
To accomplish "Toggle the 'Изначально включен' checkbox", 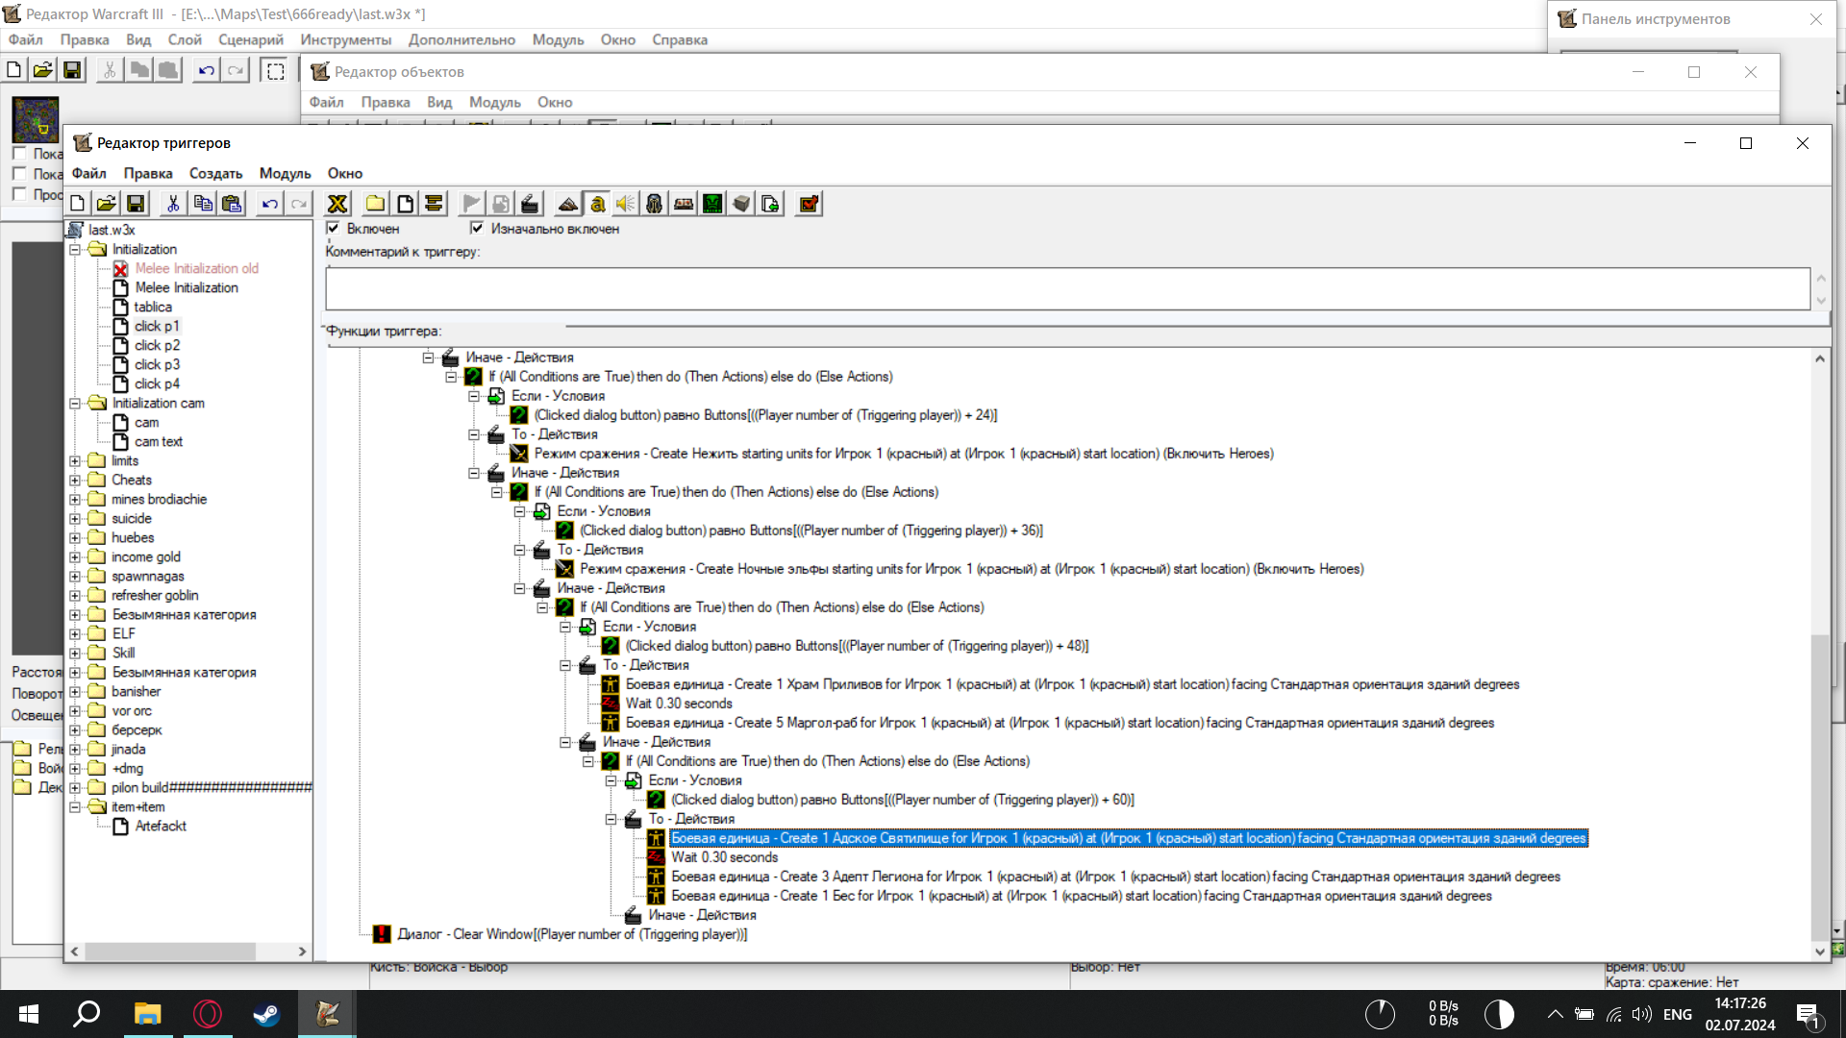I will [477, 229].
